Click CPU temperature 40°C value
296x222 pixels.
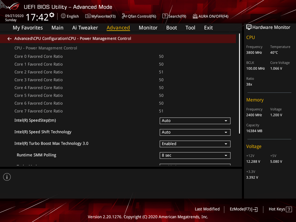(274, 53)
